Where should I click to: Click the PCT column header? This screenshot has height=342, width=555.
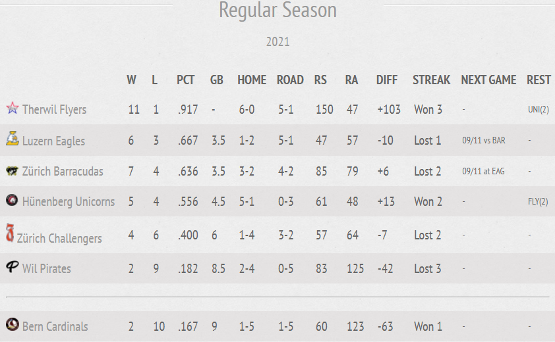186,80
